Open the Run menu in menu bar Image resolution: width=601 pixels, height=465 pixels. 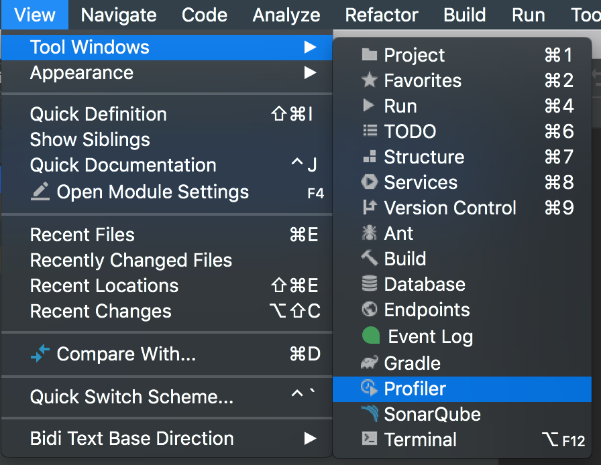click(528, 15)
